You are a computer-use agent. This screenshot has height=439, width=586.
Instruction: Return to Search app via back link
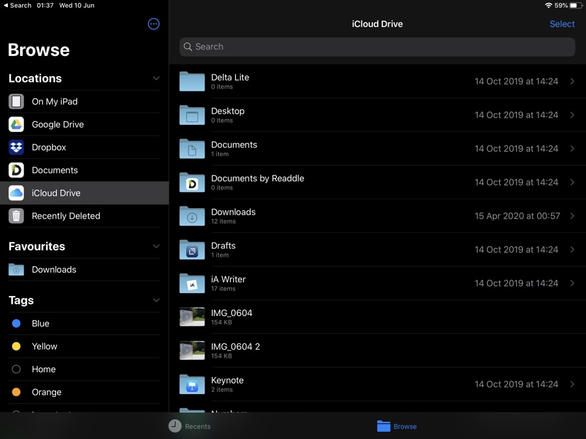point(17,5)
